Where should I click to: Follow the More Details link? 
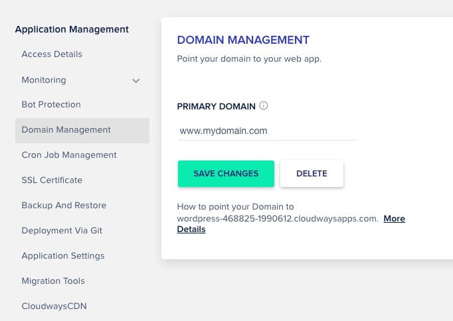[x=394, y=219]
